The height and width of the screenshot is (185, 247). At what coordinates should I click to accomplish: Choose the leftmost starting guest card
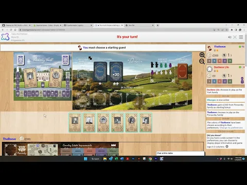75,122
